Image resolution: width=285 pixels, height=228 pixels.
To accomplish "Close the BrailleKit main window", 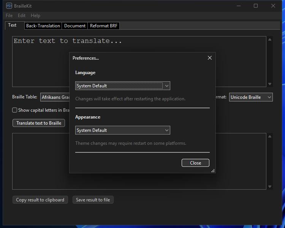I will pos(273,6).
